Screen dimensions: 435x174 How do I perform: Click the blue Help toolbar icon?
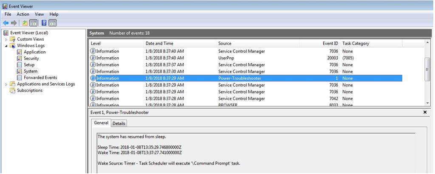click(44, 23)
